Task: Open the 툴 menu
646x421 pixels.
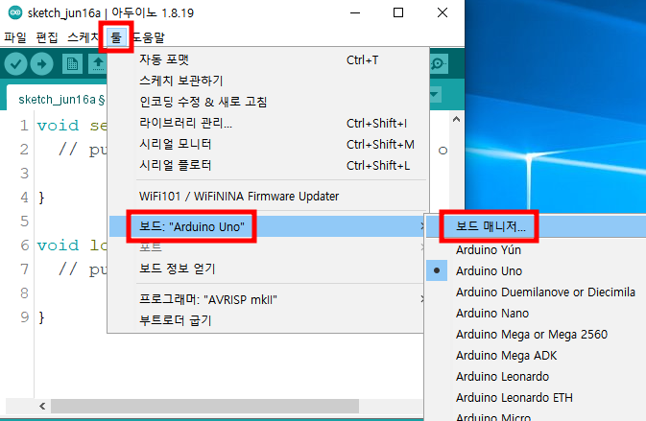Action: coord(116,37)
